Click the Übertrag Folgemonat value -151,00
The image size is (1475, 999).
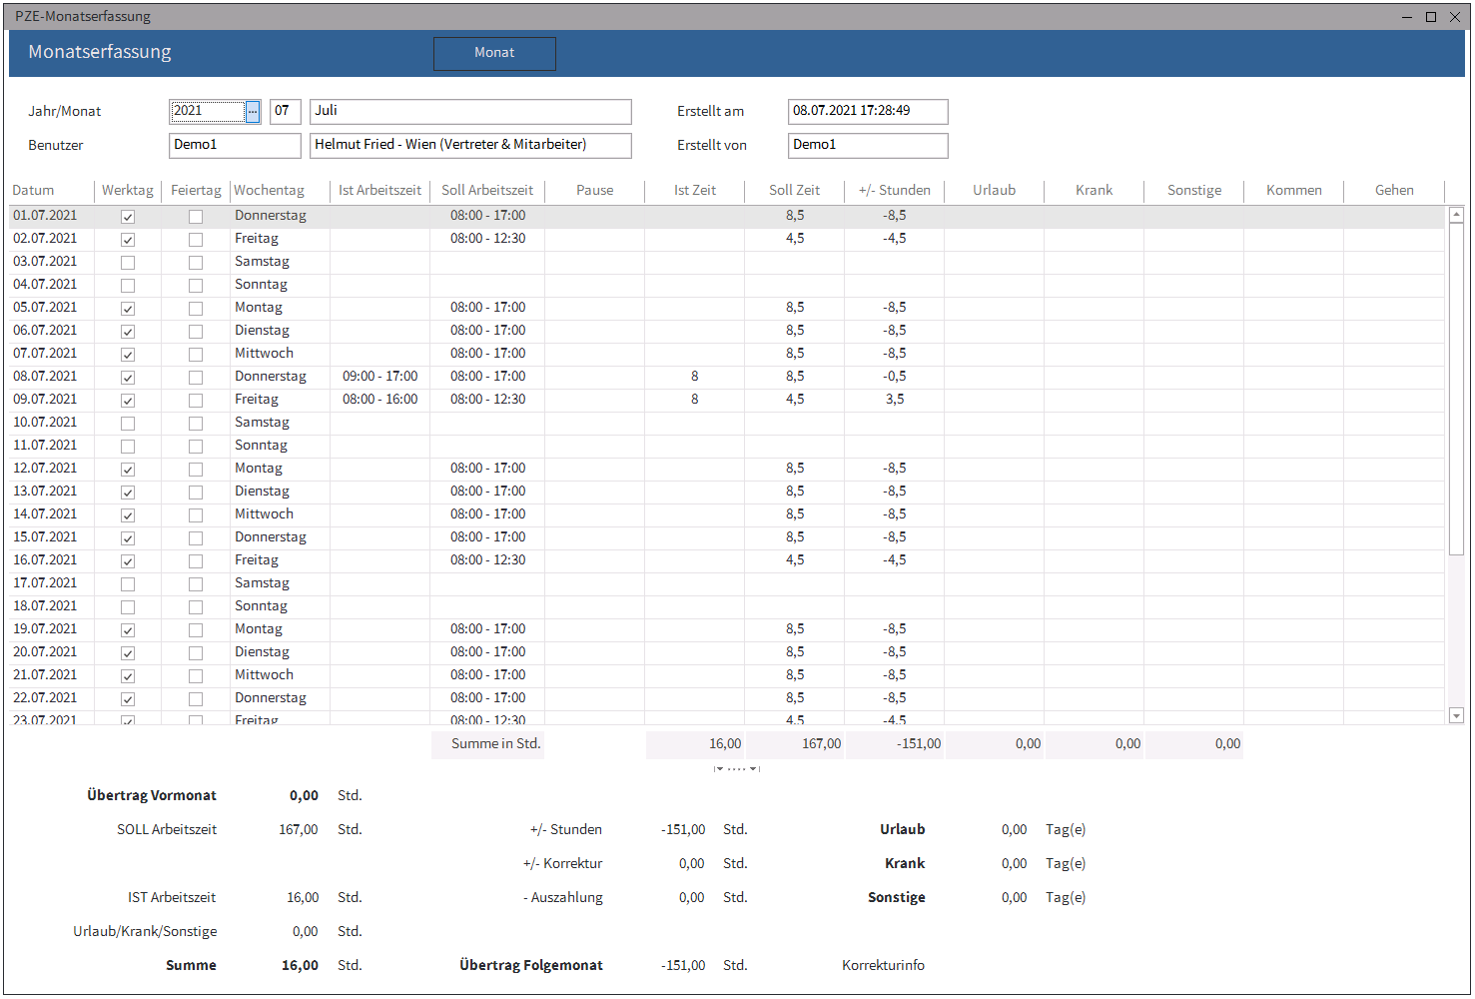(683, 966)
